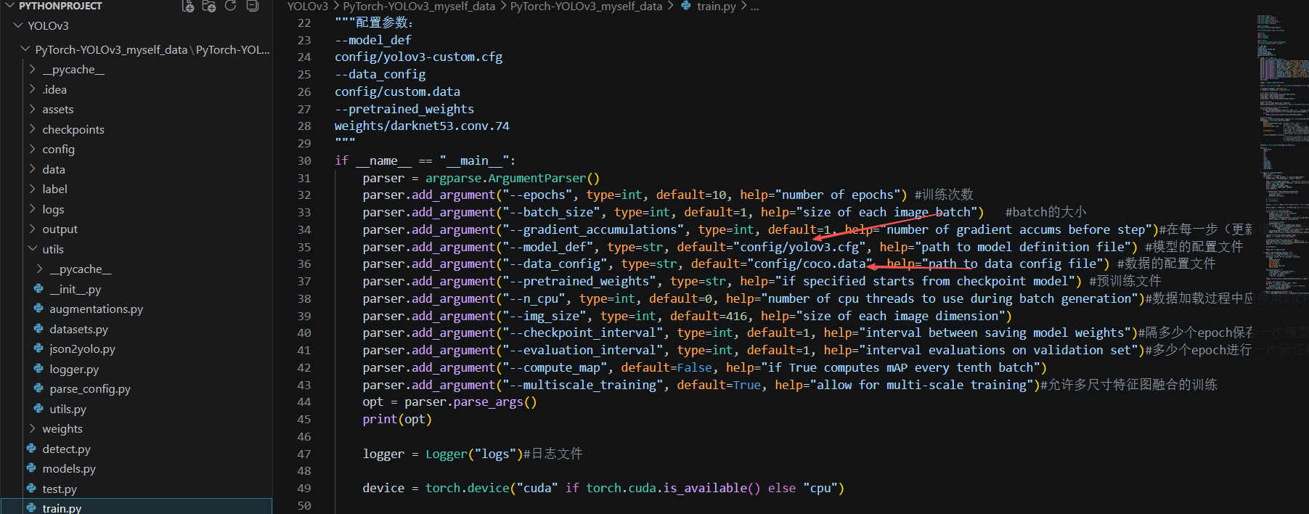
Task: Expand the data folder
Action: coord(32,169)
